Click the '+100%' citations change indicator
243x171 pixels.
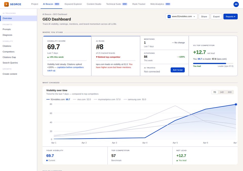[x=181, y=57]
